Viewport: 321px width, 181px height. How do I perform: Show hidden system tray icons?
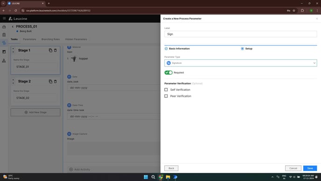272,177
